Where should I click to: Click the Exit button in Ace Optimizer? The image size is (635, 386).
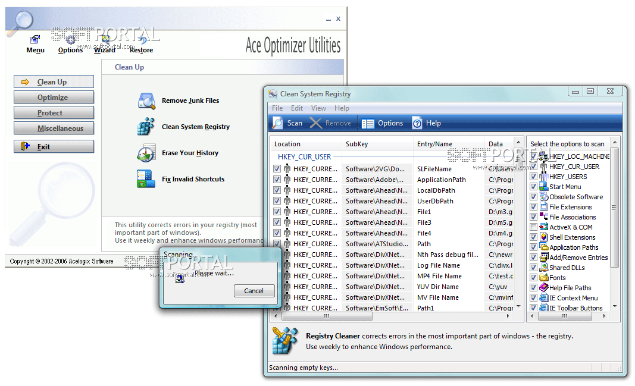pyautogui.click(x=54, y=146)
